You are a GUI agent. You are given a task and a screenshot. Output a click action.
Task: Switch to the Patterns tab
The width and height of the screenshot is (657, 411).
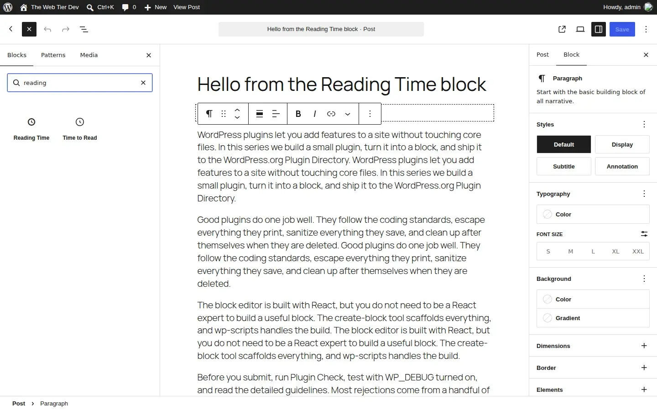(x=53, y=55)
